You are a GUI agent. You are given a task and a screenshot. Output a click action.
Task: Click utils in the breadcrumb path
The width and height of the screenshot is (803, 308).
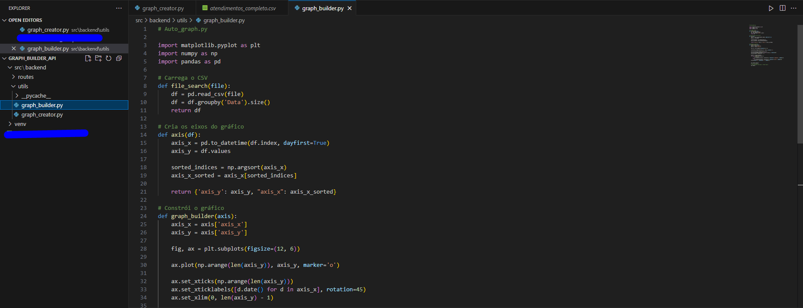coord(182,20)
